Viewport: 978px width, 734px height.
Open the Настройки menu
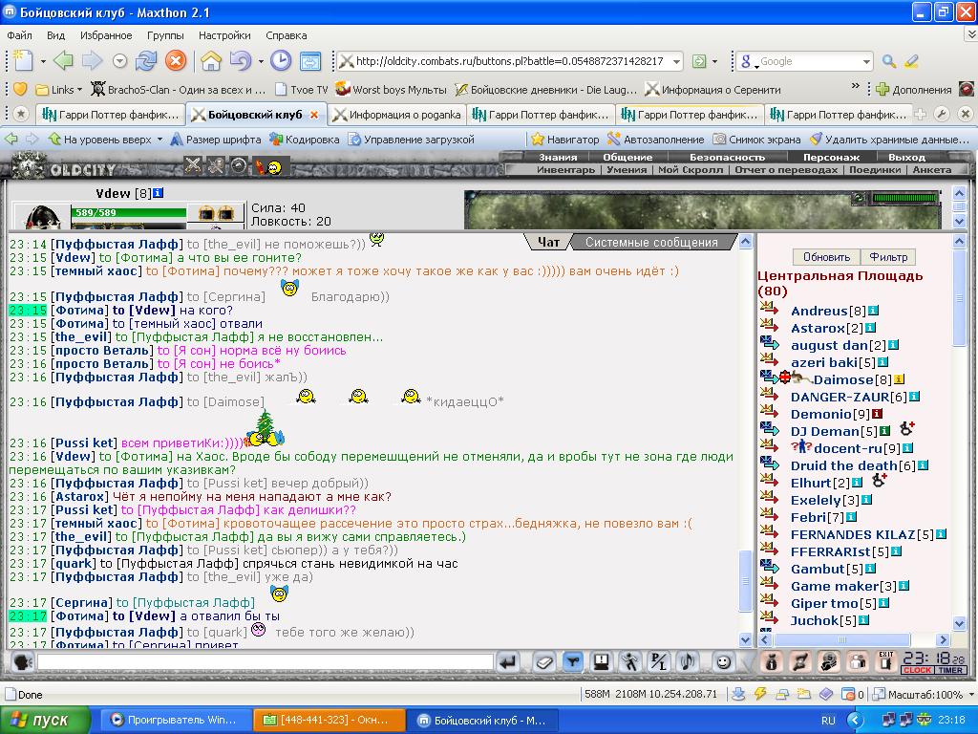[224, 35]
